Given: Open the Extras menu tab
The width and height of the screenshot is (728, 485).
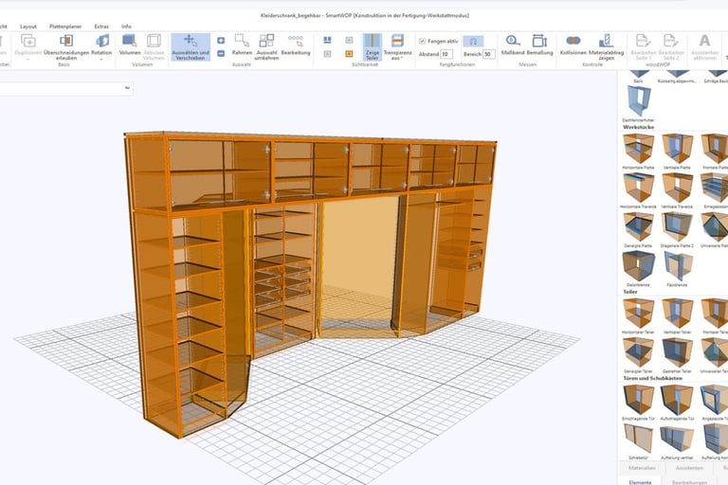Looking at the screenshot, I should (101, 27).
